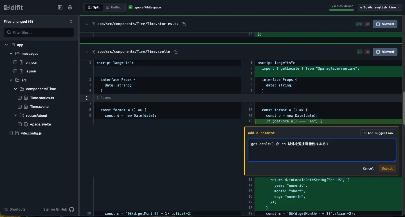
Task: Copy path of Time.stories.ts file
Action: point(184,24)
